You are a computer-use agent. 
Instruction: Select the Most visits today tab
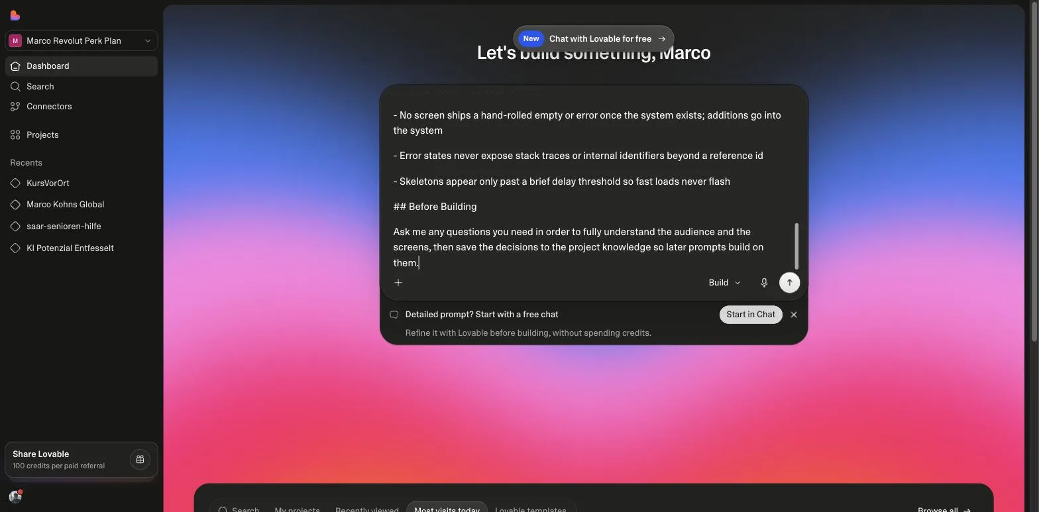(x=447, y=509)
